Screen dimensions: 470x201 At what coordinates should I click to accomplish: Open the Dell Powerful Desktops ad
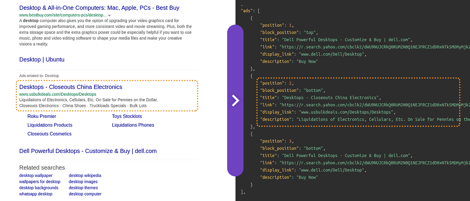coord(88,151)
